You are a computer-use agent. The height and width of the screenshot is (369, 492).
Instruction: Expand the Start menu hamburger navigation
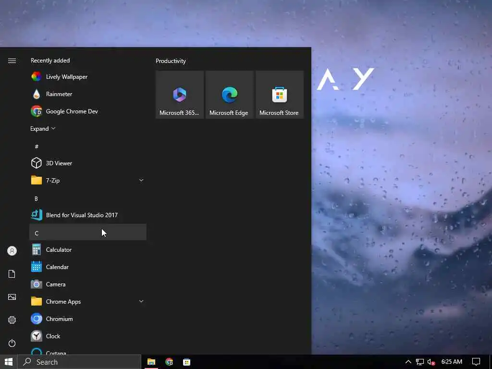click(12, 61)
